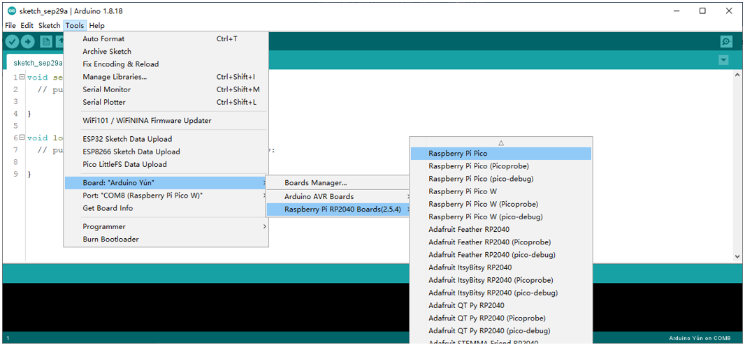Select Adafruit Feather RP2040 (pico-debug)
This screenshot has height=345, width=745.
point(501,255)
